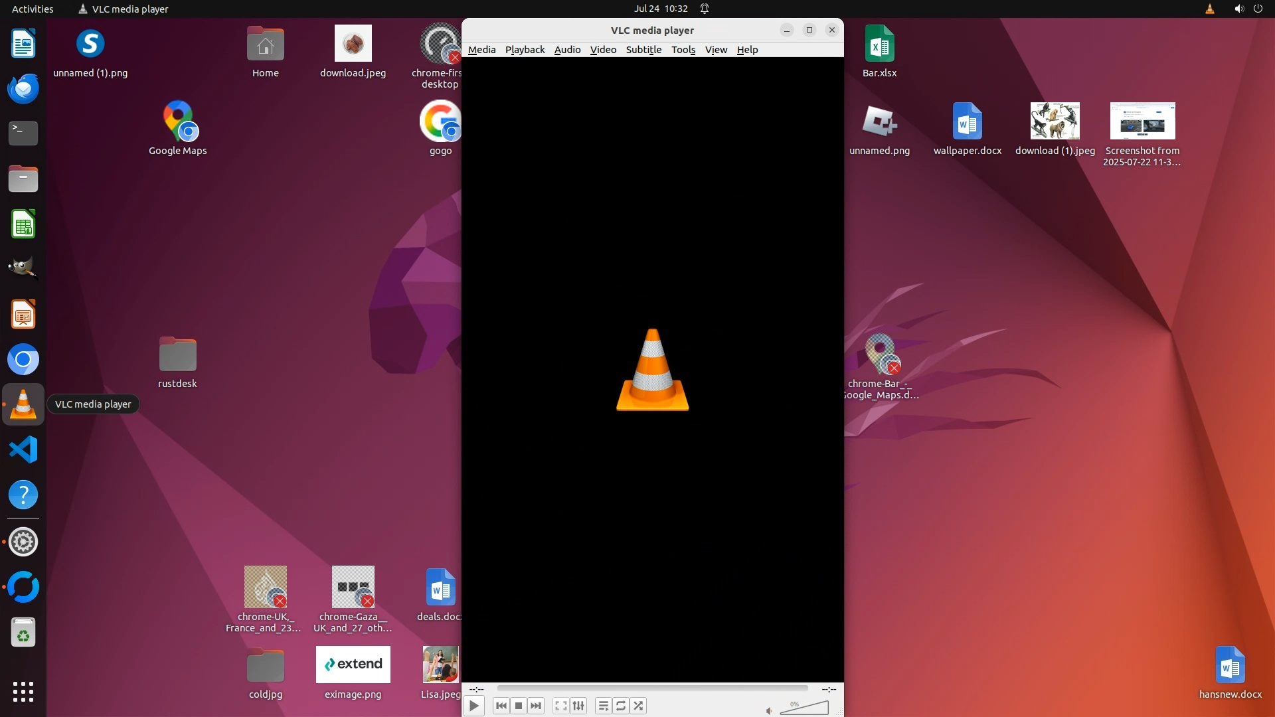The width and height of the screenshot is (1275, 717).
Task: Click the volume slider
Action: 805,708
